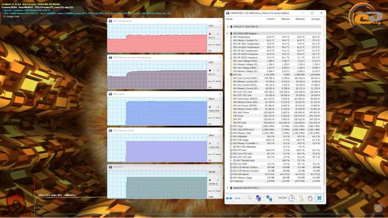
Task: Expand the Network Intel Wi-Fi sensor group
Action: point(228,188)
